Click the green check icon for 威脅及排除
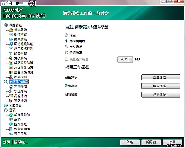Viewport: 185px width, 148px height. (11, 115)
